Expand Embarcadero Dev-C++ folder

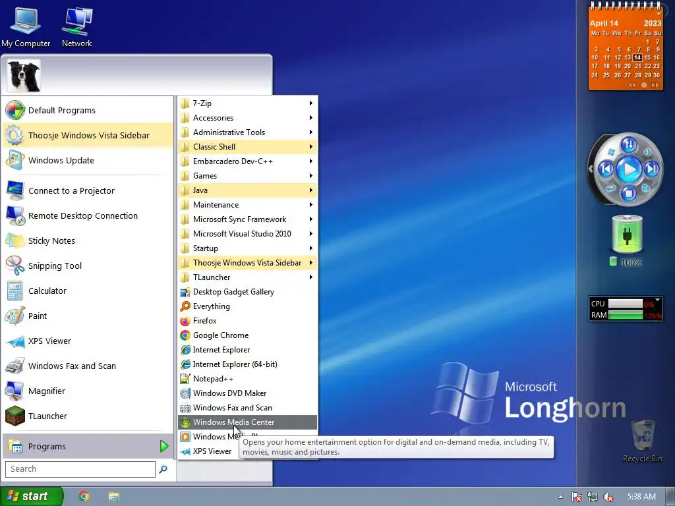pyautogui.click(x=248, y=161)
